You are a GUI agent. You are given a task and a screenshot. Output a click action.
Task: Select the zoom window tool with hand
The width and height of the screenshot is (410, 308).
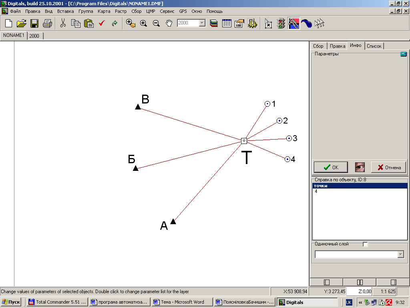click(x=131, y=23)
